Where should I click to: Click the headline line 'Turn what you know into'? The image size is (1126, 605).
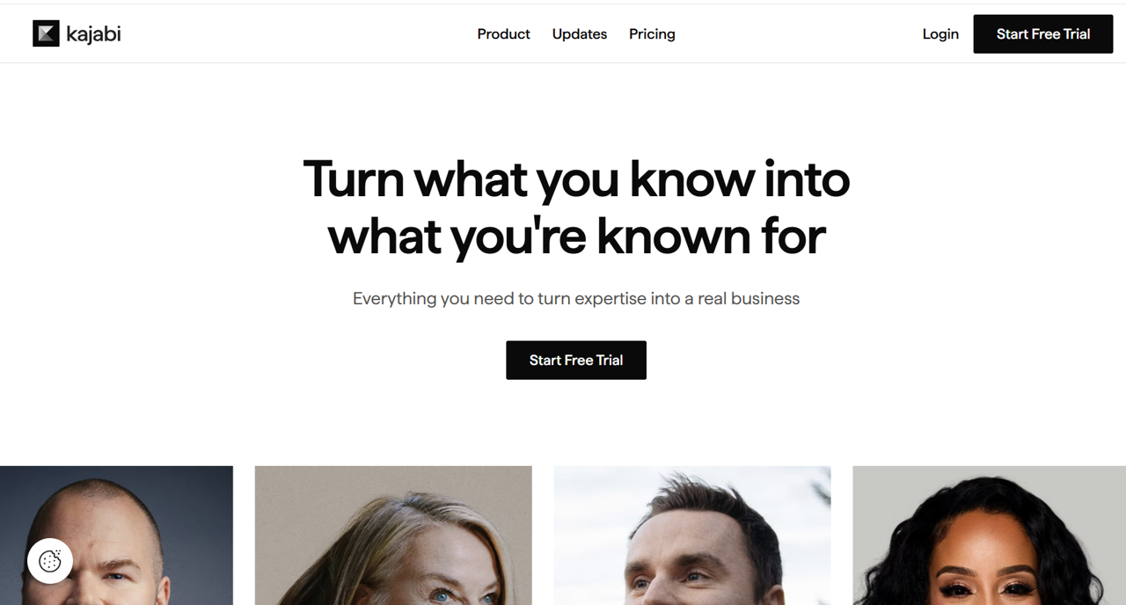pyautogui.click(x=576, y=179)
